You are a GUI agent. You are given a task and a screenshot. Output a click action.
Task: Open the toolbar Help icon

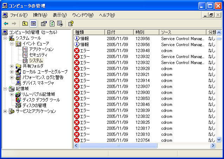[71, 24]
